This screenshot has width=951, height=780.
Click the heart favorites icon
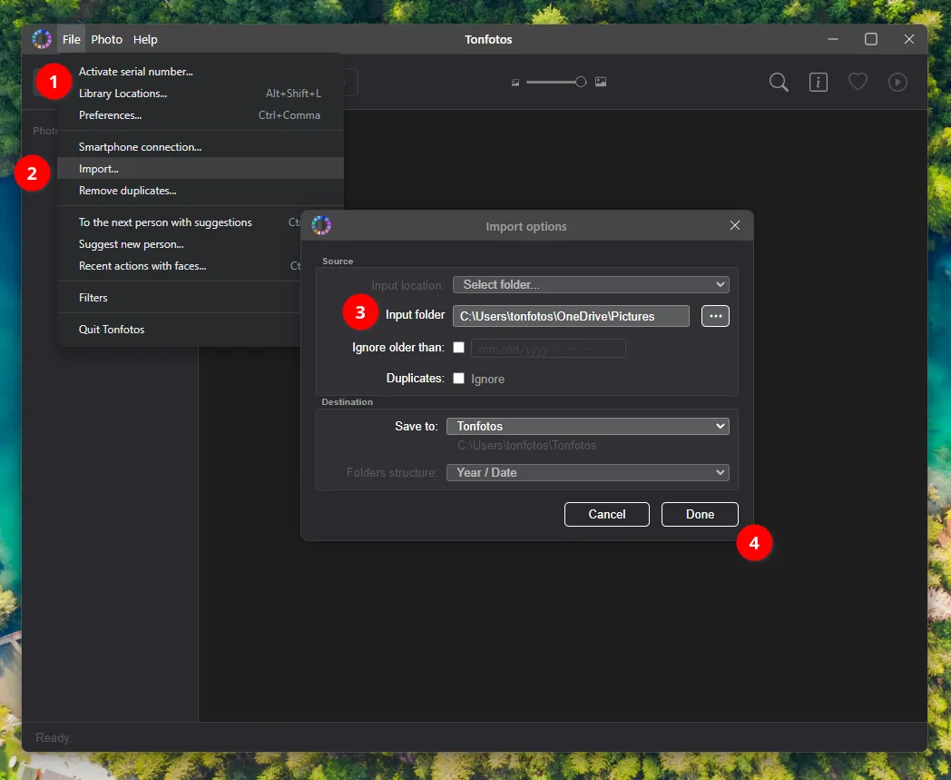click(x=858, y=82)
